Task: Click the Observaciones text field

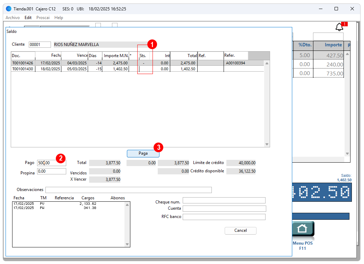Action: coord(129,190)
